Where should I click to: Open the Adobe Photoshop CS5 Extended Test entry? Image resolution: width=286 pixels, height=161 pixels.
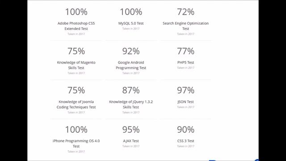(x=76, y=26)
